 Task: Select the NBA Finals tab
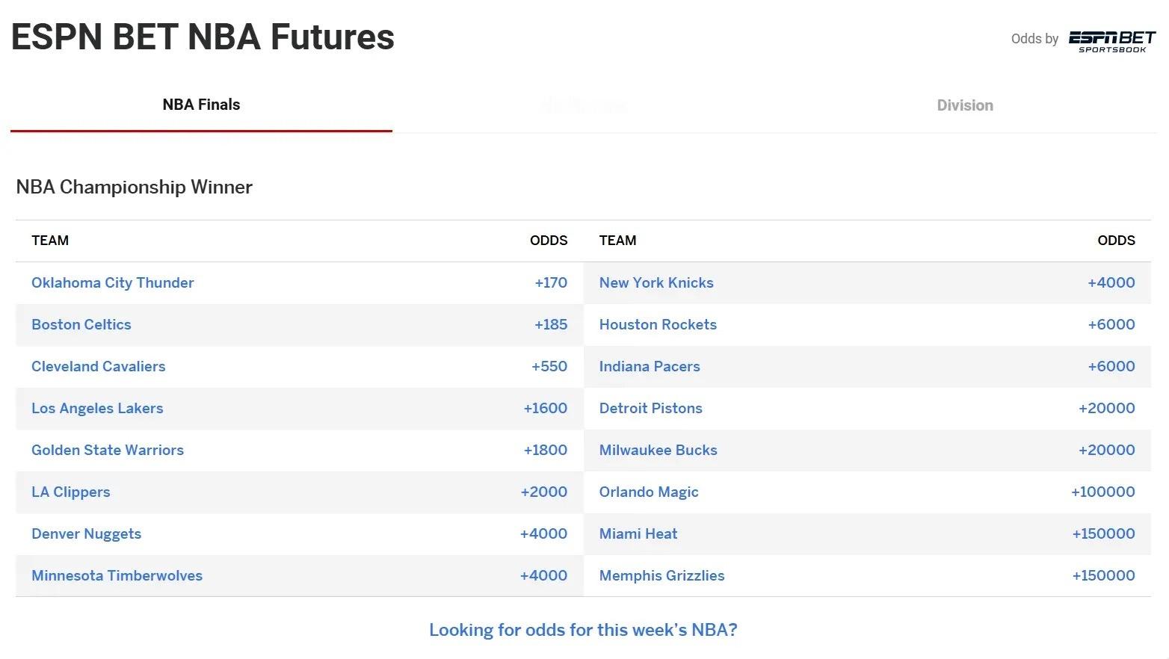(201, 105)
